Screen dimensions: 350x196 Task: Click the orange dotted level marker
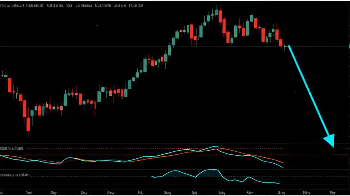coord(82,155)
